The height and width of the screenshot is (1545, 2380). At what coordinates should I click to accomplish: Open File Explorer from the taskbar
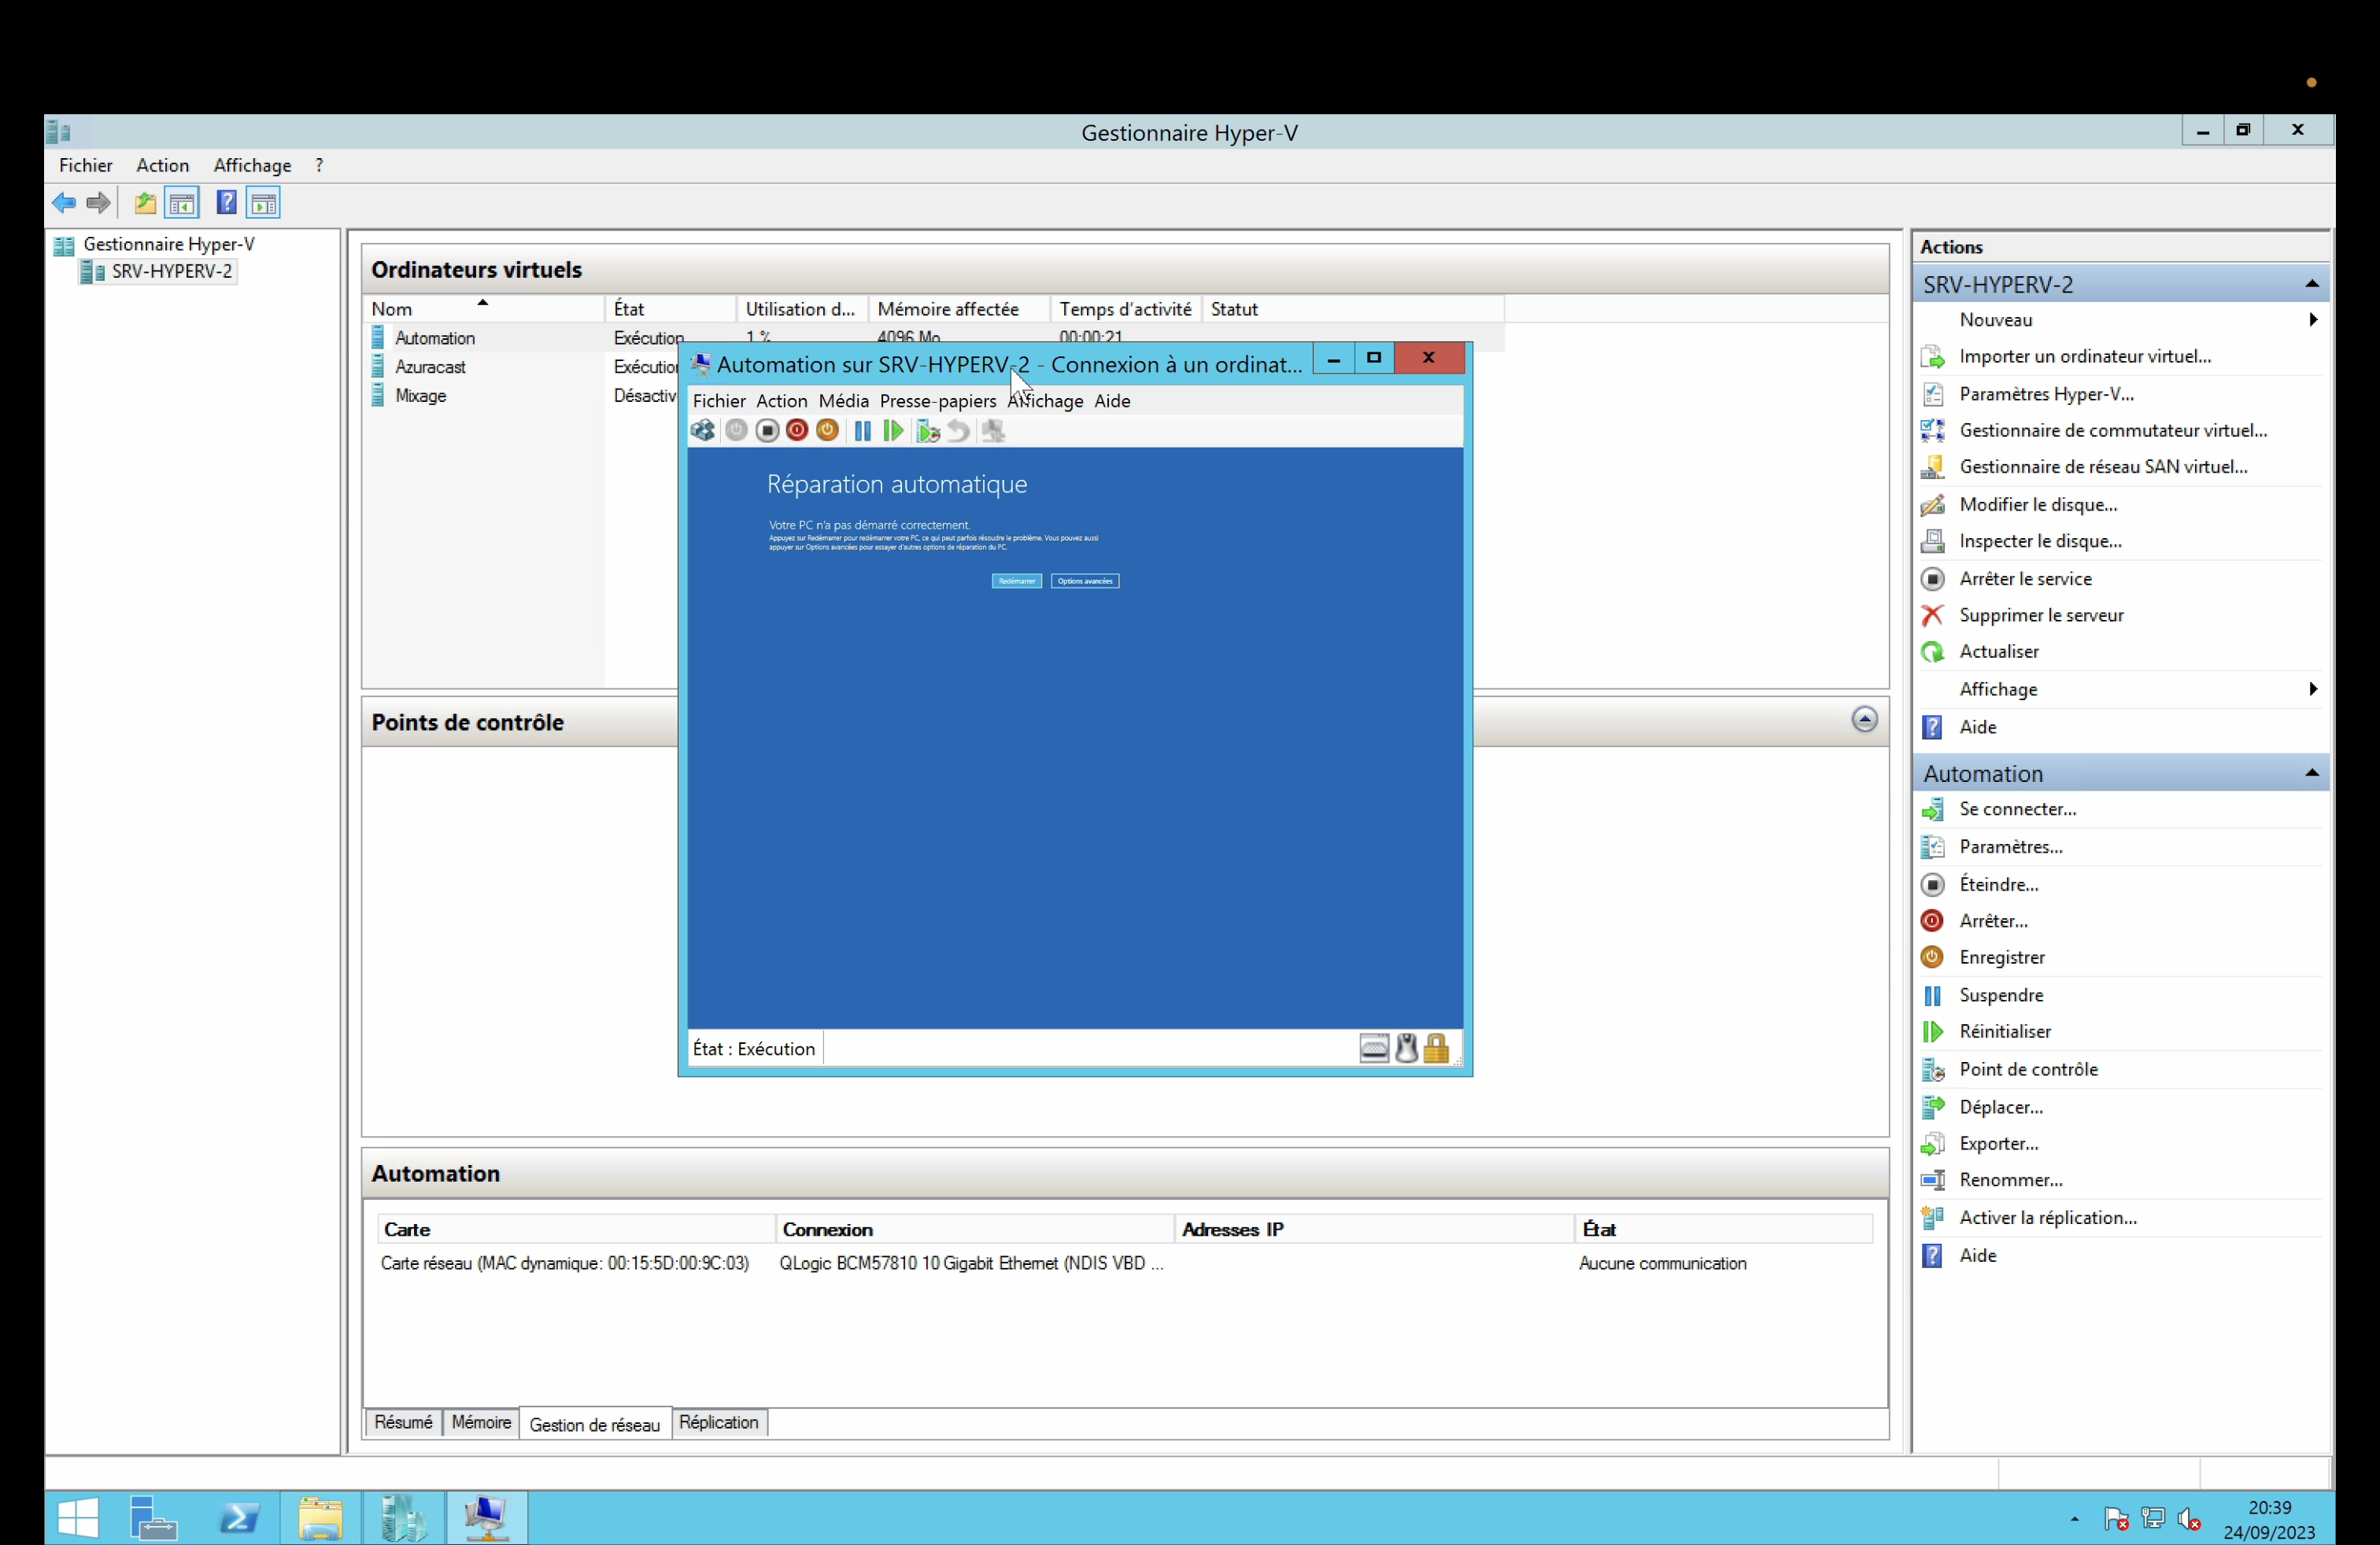point(320,1518)
